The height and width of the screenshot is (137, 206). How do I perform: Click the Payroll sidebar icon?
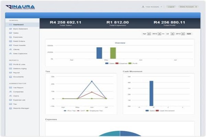coord(10,73)
